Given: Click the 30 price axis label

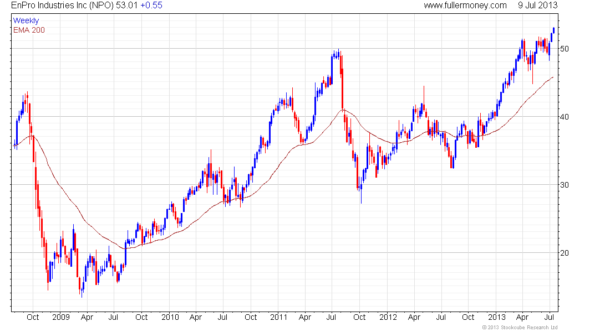Looking at the screenshot, I should coord(564,185).
